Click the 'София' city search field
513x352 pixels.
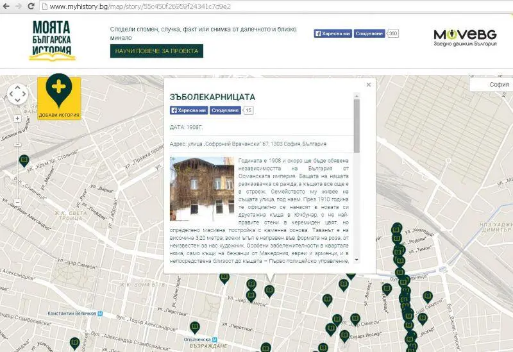(491, 85)
